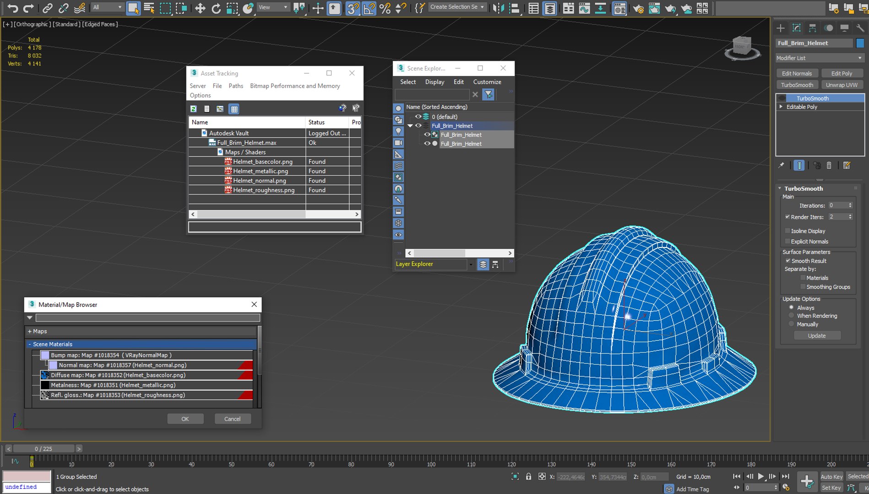Click Display Lights icon in Scene Explorer
Viewport: 869px width, 494px height.
pyautogui.click(x=398, y=131)
